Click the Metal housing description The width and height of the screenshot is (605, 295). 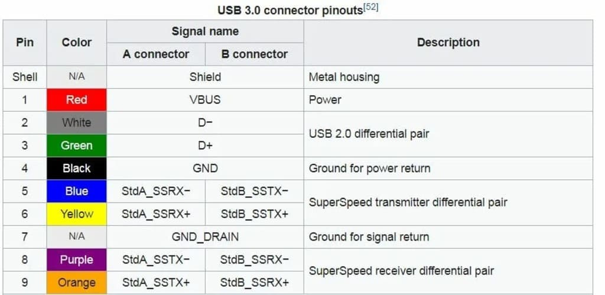344,77
